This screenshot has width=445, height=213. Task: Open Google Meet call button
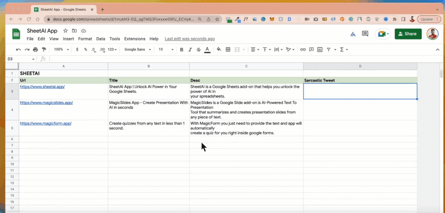coord(383,34)
